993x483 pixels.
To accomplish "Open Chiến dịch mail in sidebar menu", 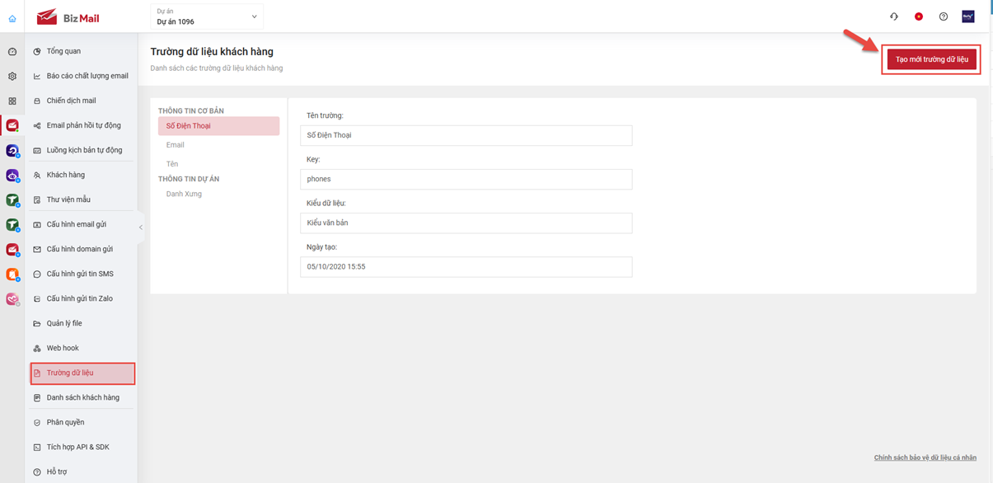I will pos(71,101).
